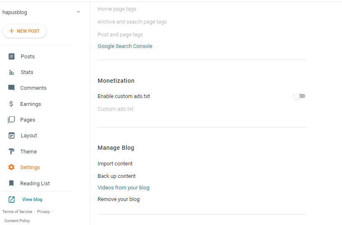Viewport: 342px width, 225px height.
Task: Click Remove your blog option
Action: point(119,199)
